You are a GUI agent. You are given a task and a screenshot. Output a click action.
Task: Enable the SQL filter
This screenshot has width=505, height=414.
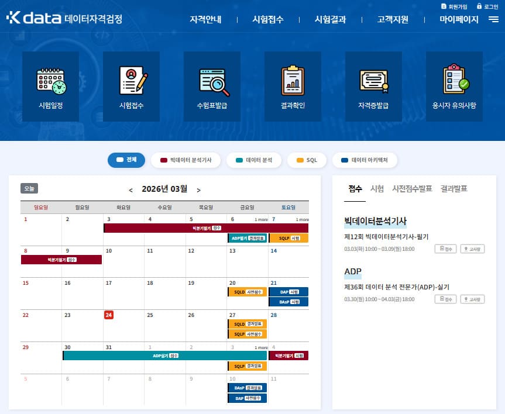click(x=307, y=160)
